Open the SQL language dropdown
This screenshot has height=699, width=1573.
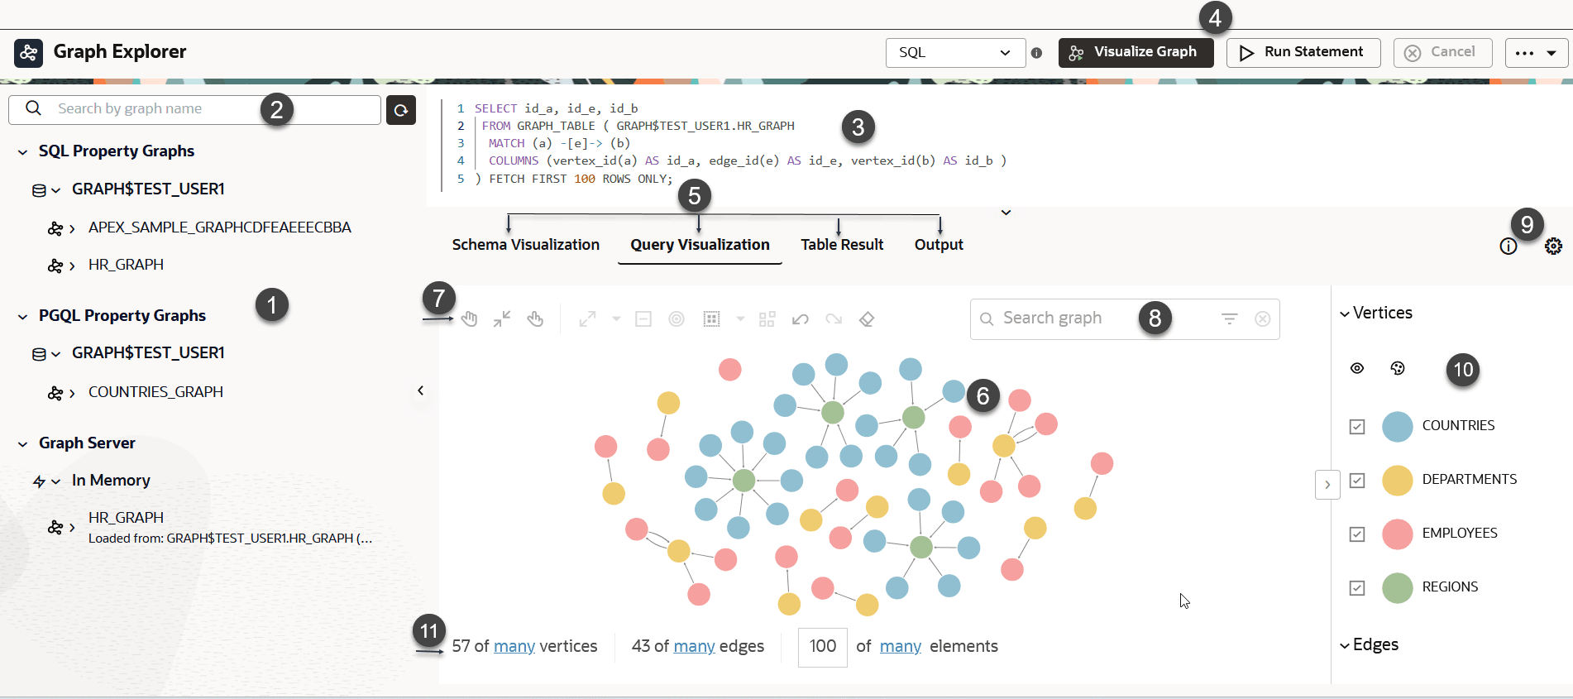[x=955, y=52]
